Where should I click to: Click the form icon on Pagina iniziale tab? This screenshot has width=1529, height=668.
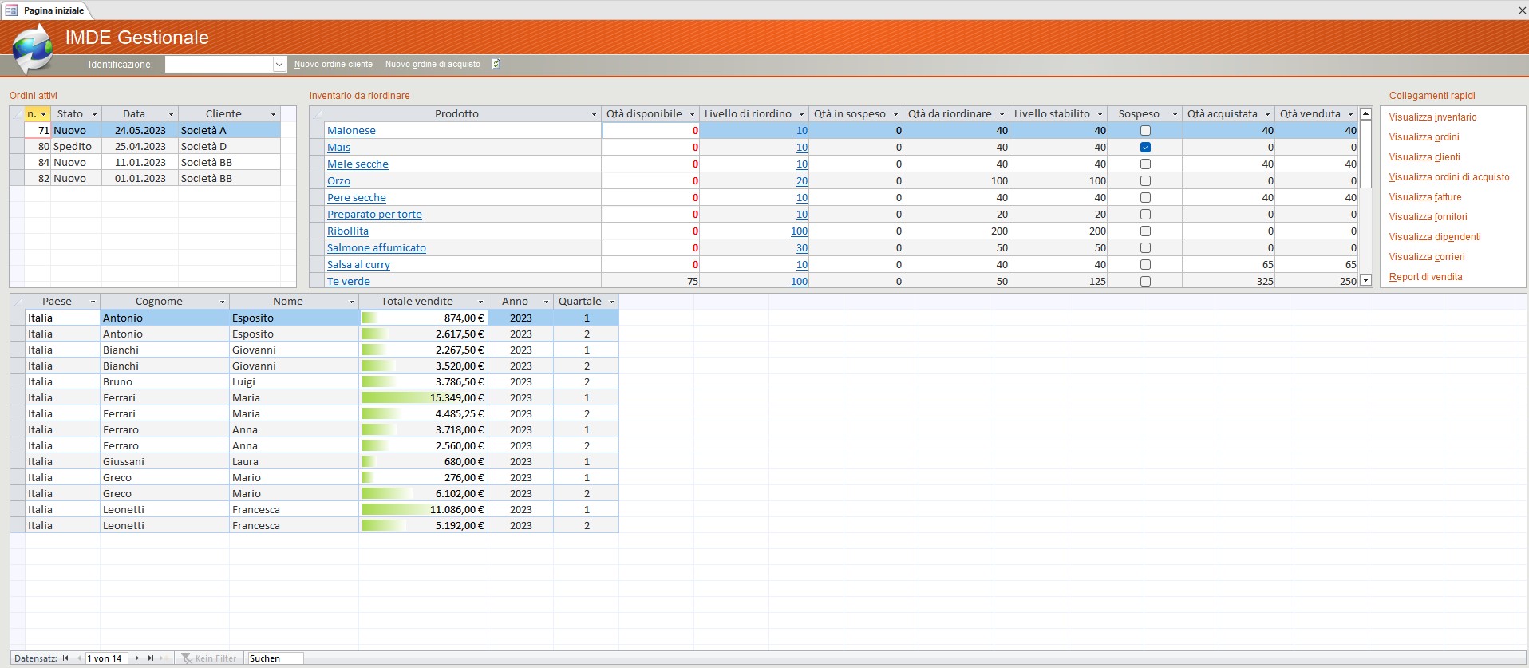point(11,10)
